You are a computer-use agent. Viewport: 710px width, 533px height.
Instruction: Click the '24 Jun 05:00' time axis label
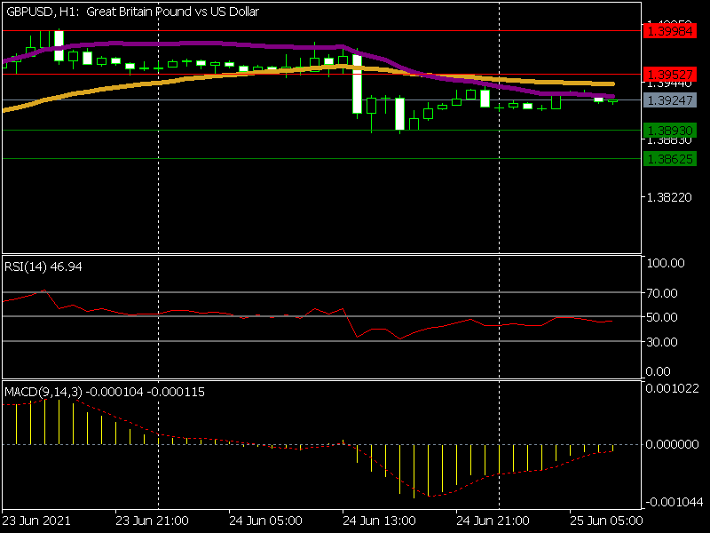coord(265,521)
